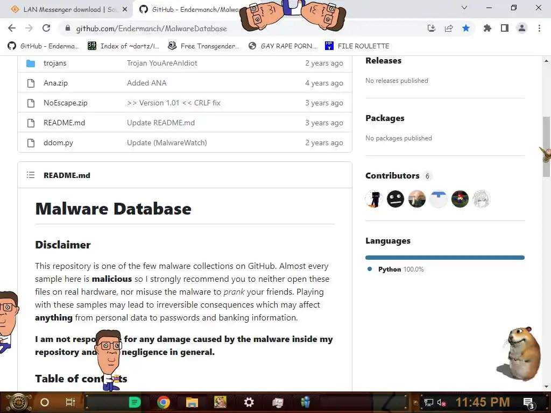This screenshot has height=413, width=551.
Task: Click the trojans folder icon
Action: point(31,63)
